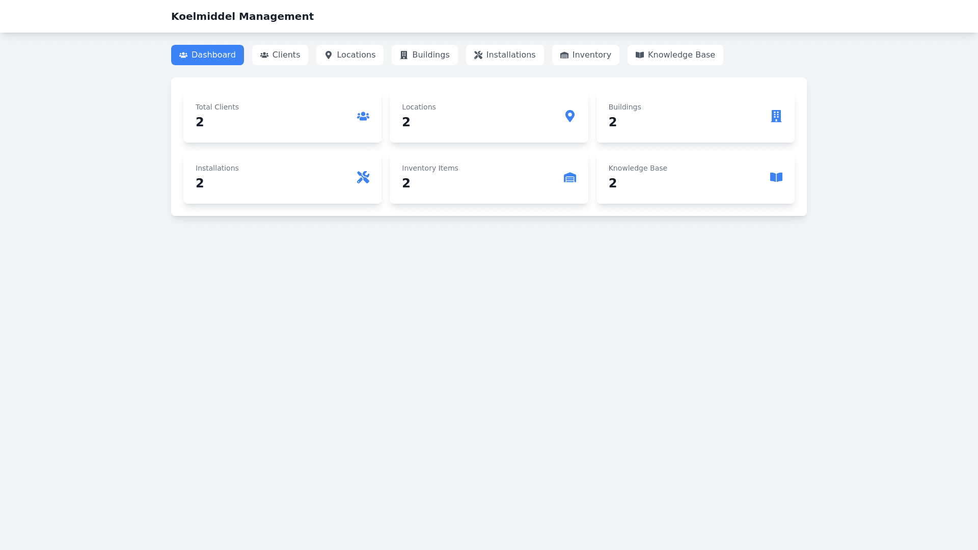The height and width of the screenshot is (550, 978).
Task: Open the Buildings tab
Action: coord(424,55)
